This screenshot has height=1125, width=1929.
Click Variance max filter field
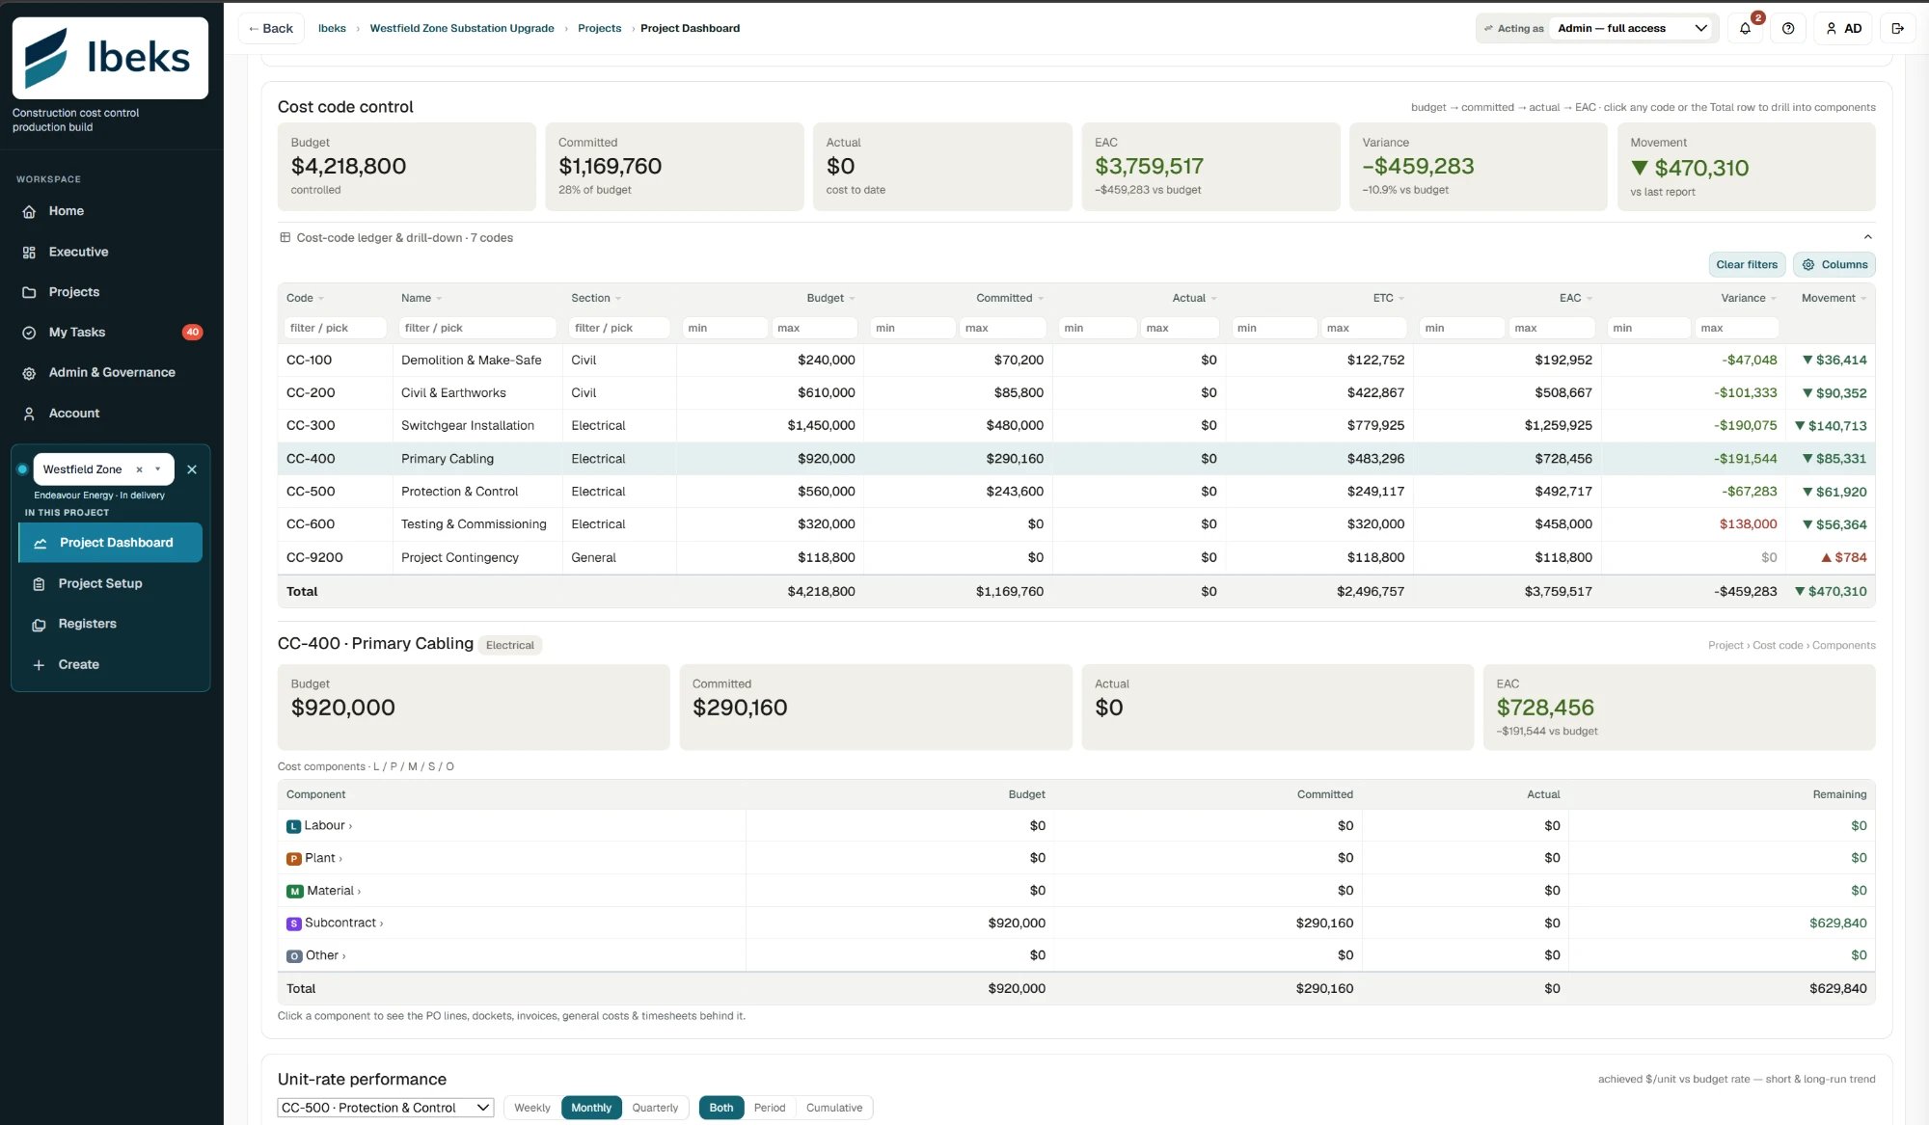(1736, 328)
